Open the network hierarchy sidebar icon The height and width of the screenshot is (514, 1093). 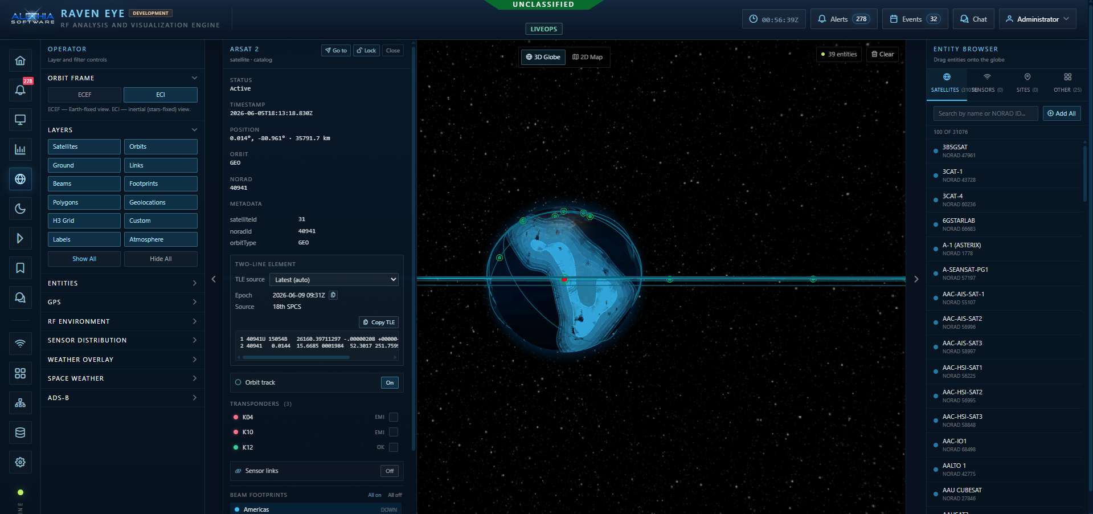tap(20, 403)
